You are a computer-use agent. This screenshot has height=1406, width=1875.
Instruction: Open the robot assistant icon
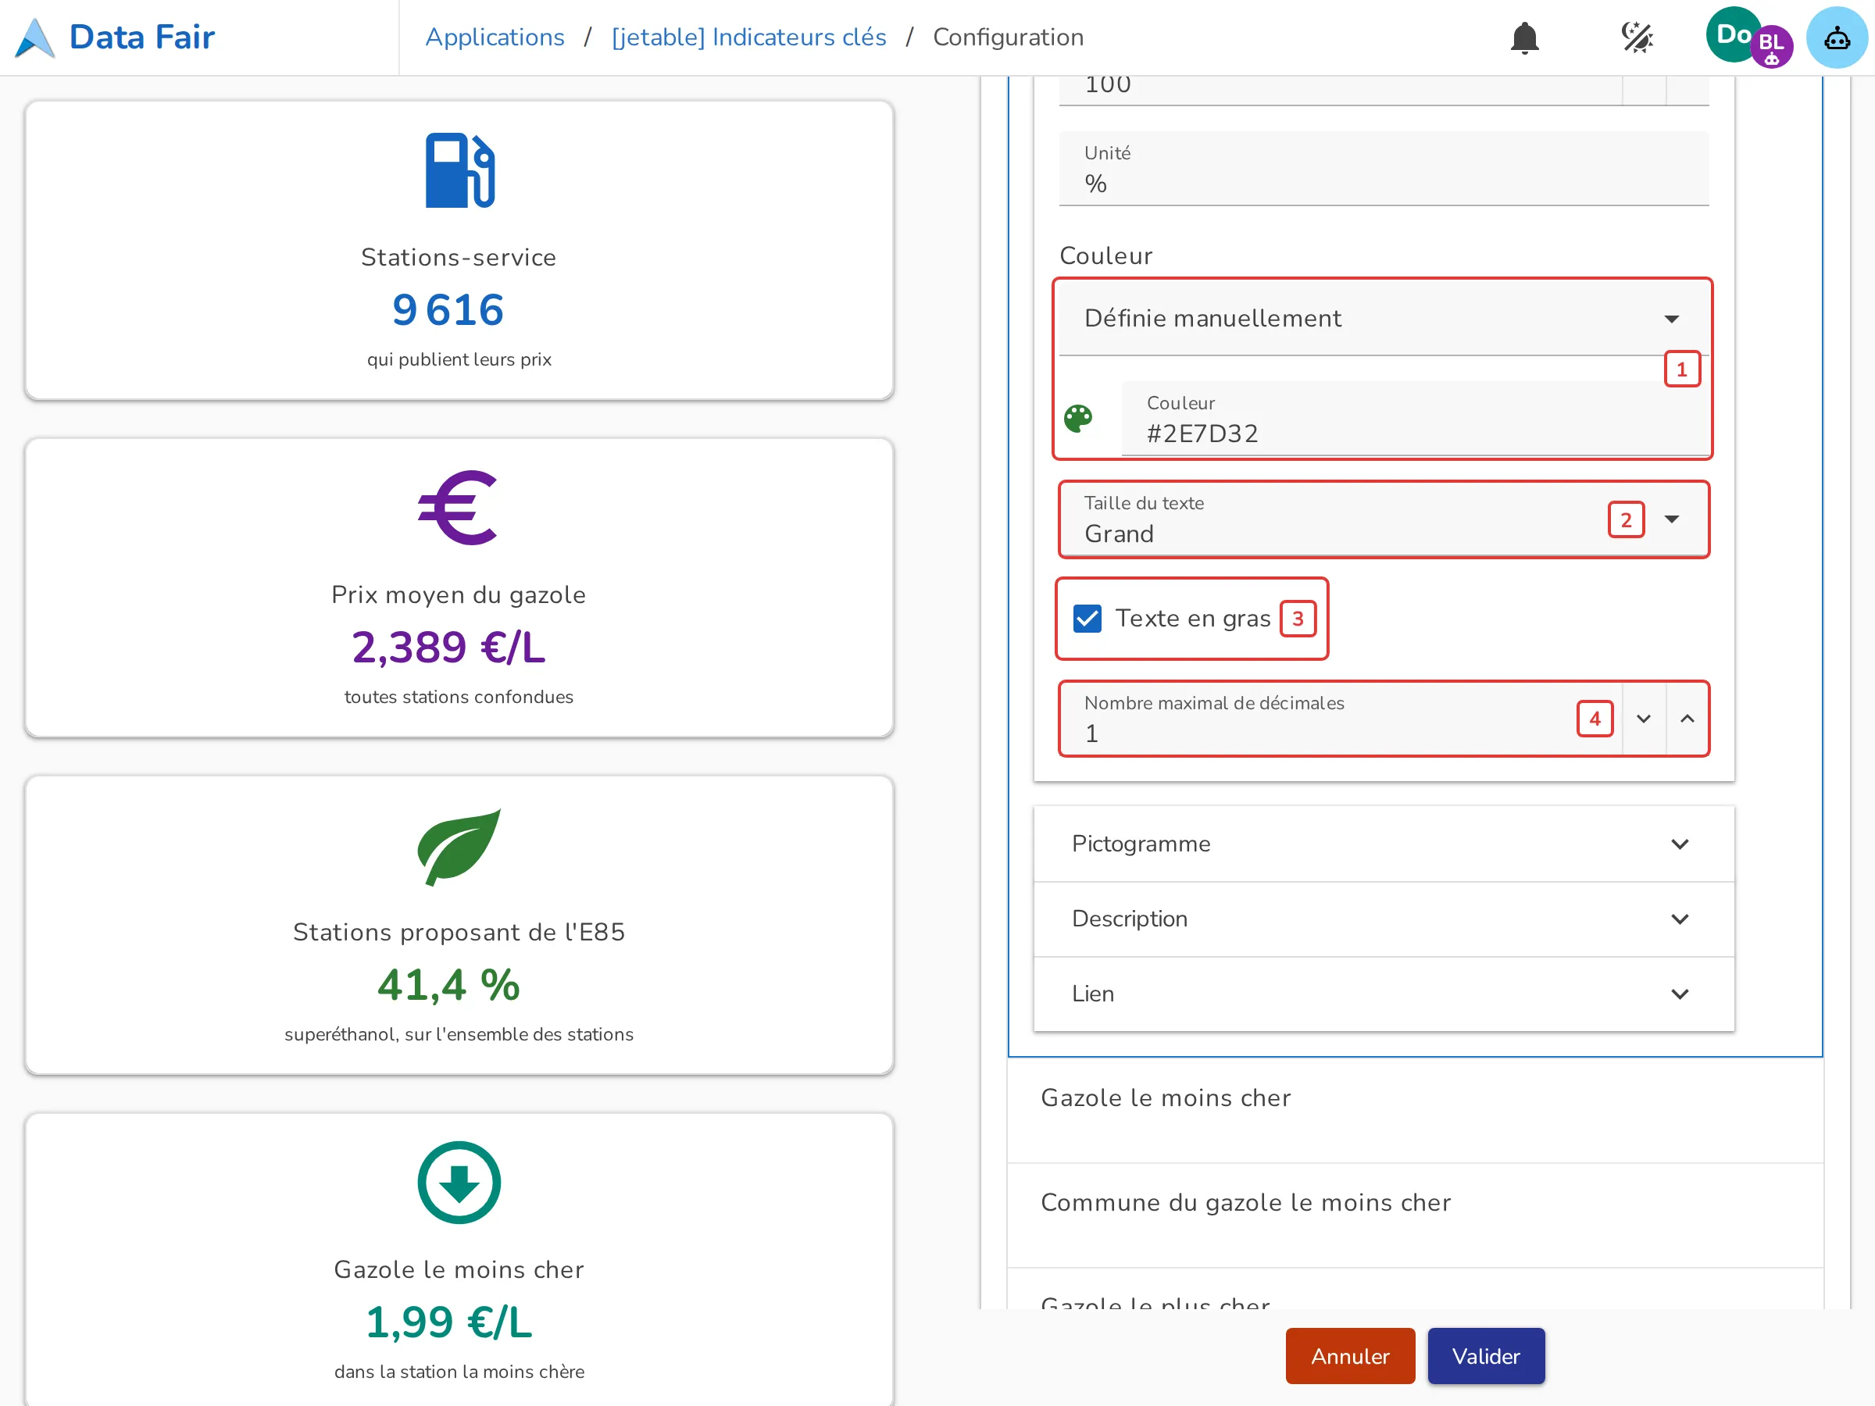1836,37
